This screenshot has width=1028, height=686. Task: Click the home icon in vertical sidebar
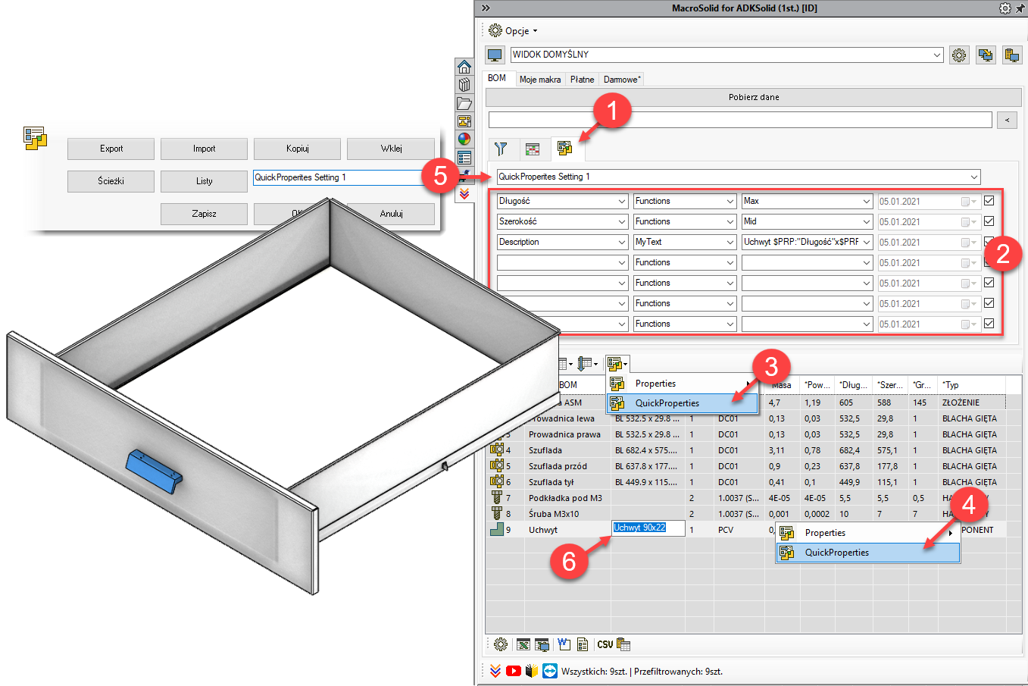pos(464,67)
